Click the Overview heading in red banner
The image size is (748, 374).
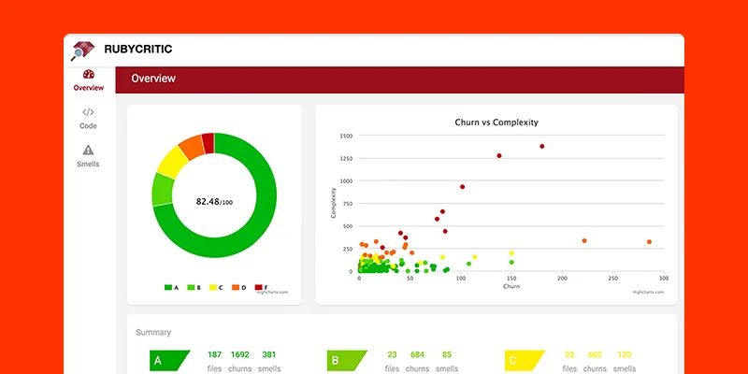coord(153,79)
